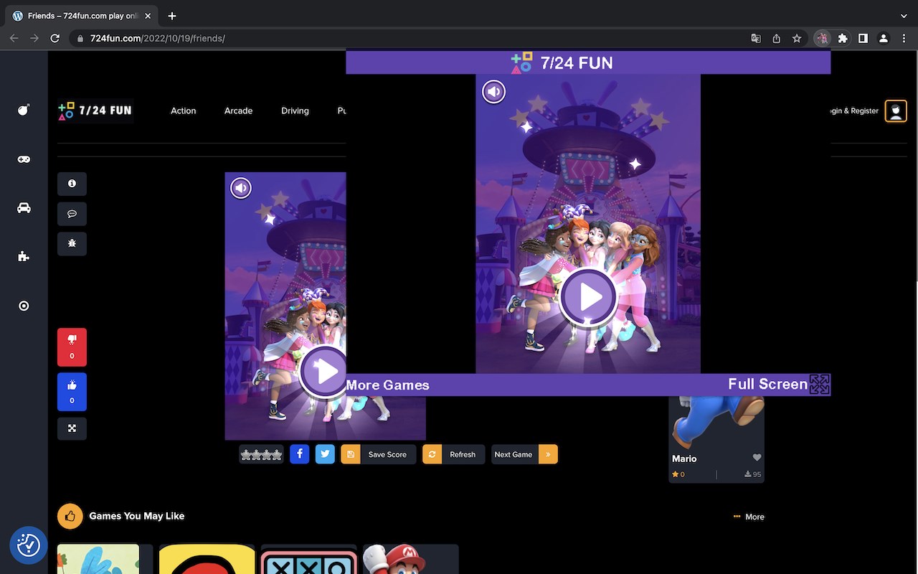Report a bug with the bug icon
The height and width of the screenshot is (574, 918).
click(x=72, y=244)
